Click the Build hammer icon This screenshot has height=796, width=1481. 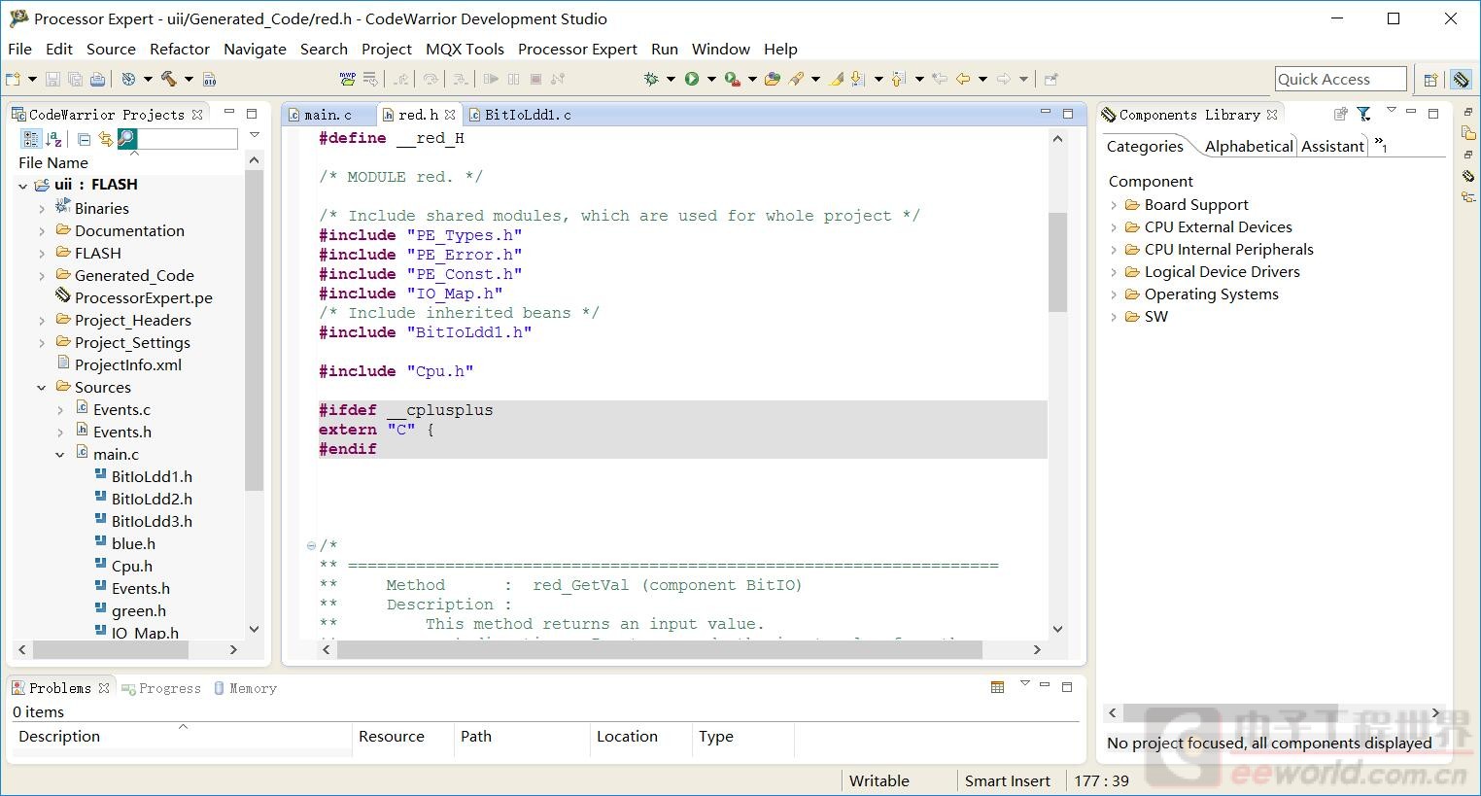[169, 79]
